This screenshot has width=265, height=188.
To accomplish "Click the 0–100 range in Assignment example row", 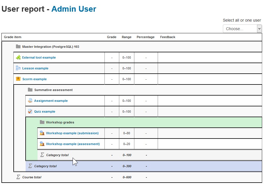I will point(127,101).
